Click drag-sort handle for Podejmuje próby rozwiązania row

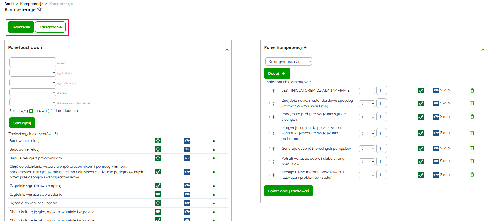273,117
